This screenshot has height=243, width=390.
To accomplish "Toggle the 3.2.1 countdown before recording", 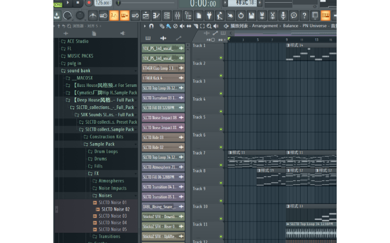I will 114,16.
